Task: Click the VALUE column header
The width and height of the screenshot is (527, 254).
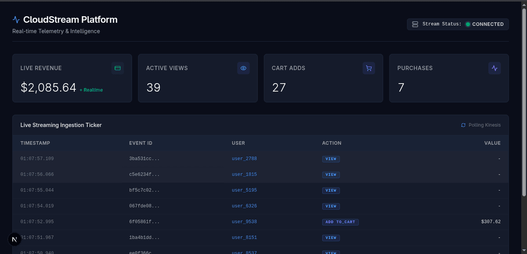Action: pos(492,143)
